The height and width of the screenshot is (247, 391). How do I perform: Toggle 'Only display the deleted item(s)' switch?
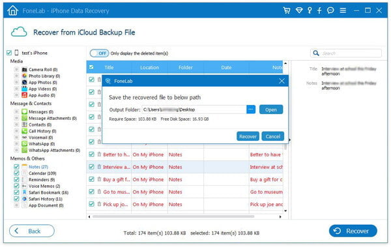pos(99,53)
